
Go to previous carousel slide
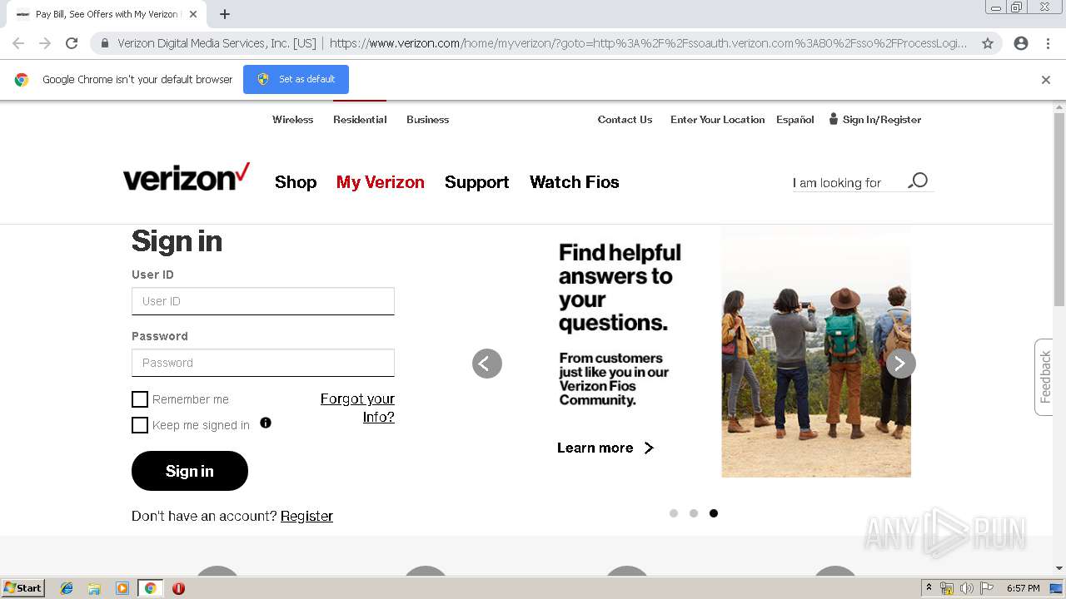click(487, 364)
